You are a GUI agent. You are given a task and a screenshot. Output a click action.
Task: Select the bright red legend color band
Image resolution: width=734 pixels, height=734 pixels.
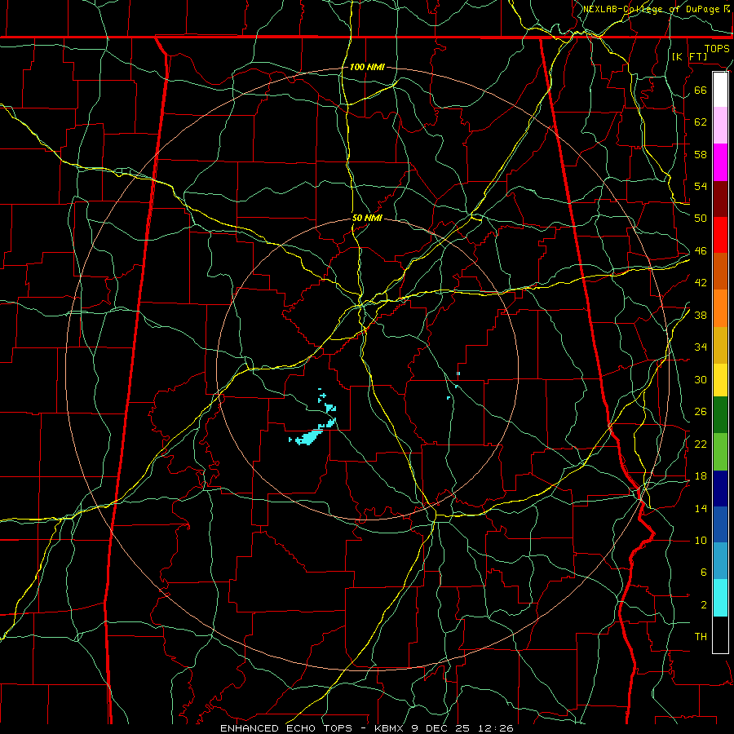[720, 235]
